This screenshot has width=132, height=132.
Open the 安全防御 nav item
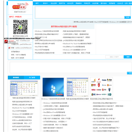(95, 3)
